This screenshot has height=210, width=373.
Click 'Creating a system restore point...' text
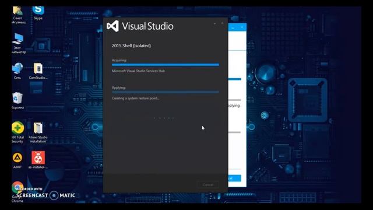click(x=136, y=99)
